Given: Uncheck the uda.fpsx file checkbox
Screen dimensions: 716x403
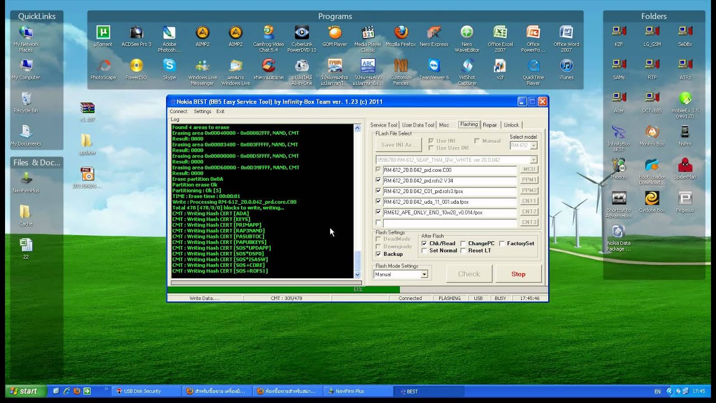Looking at the screenshot, I should coord(378,201).
